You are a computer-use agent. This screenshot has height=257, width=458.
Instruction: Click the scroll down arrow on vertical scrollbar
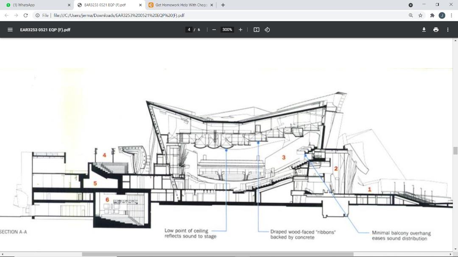point(455,249)
